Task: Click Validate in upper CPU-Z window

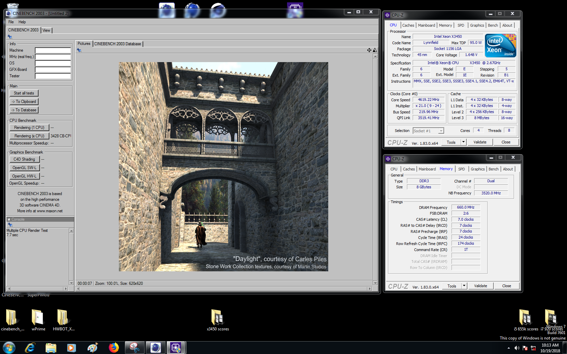Action: tap(480, 142)
